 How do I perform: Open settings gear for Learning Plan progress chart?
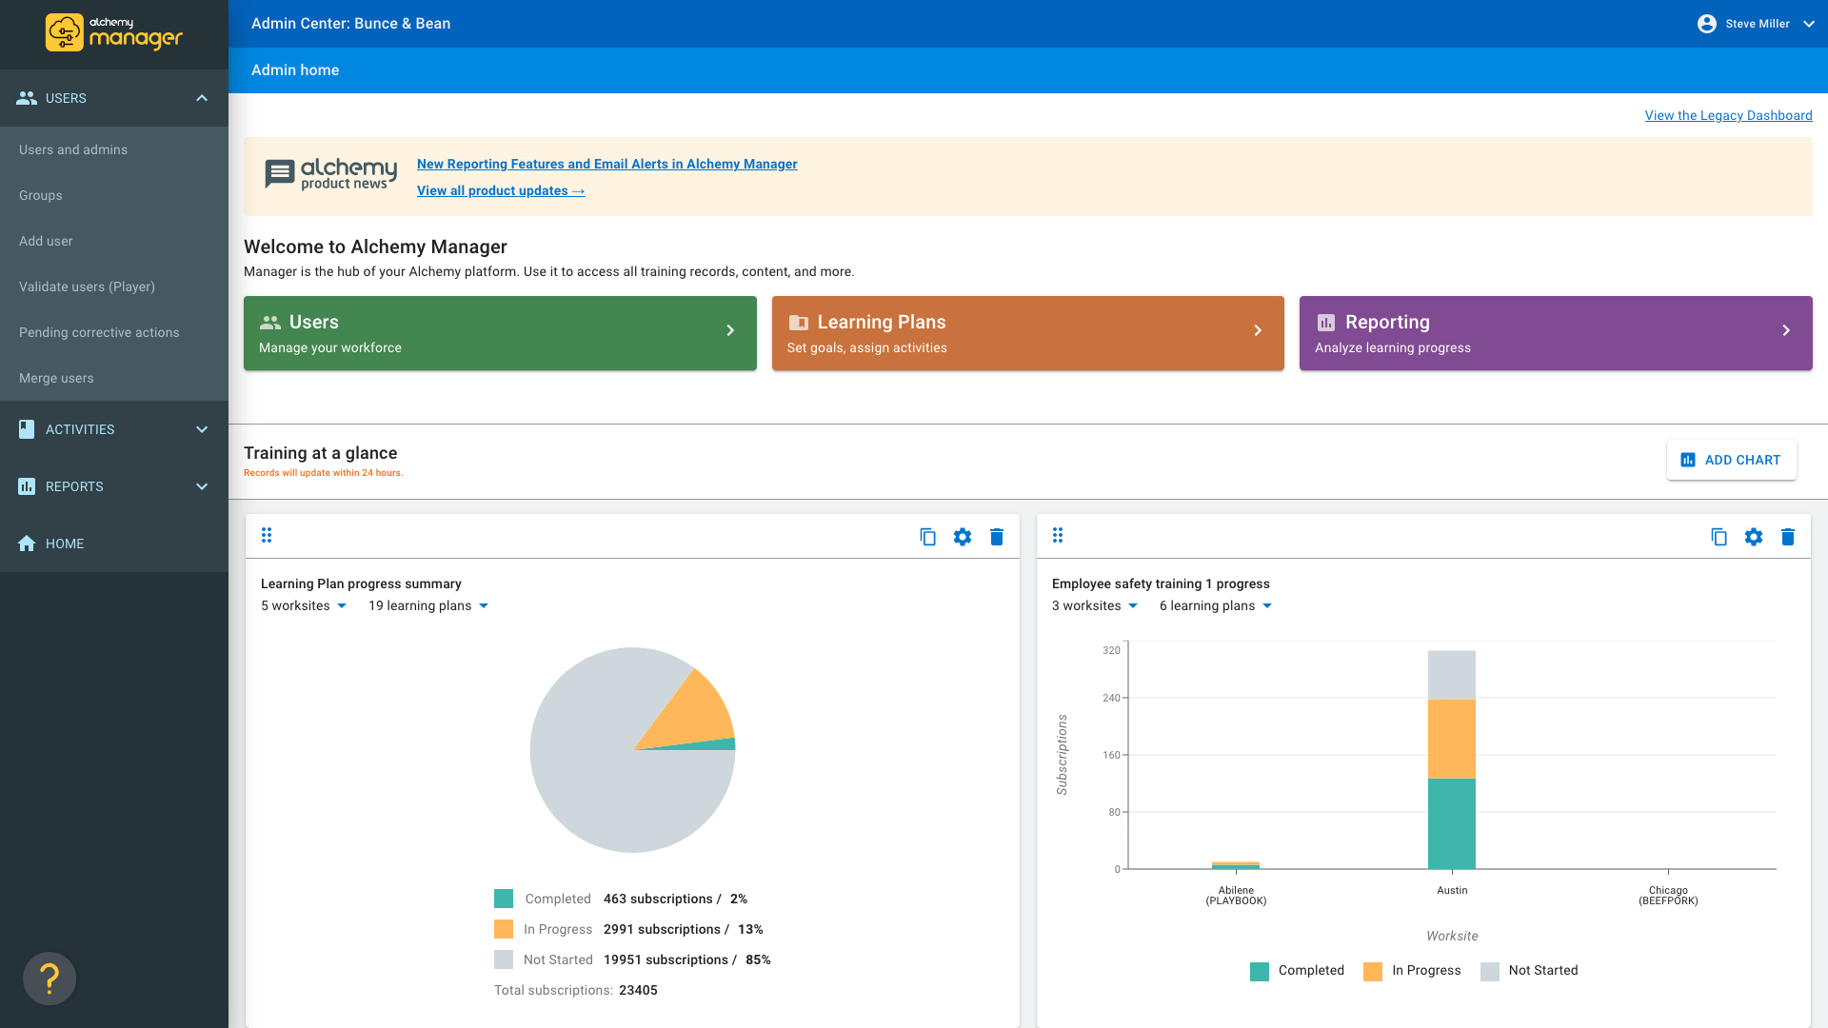point(963,537)
